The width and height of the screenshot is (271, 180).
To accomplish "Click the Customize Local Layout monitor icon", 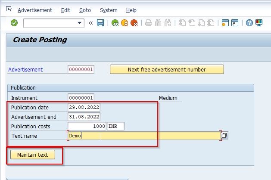I will 259,23.
